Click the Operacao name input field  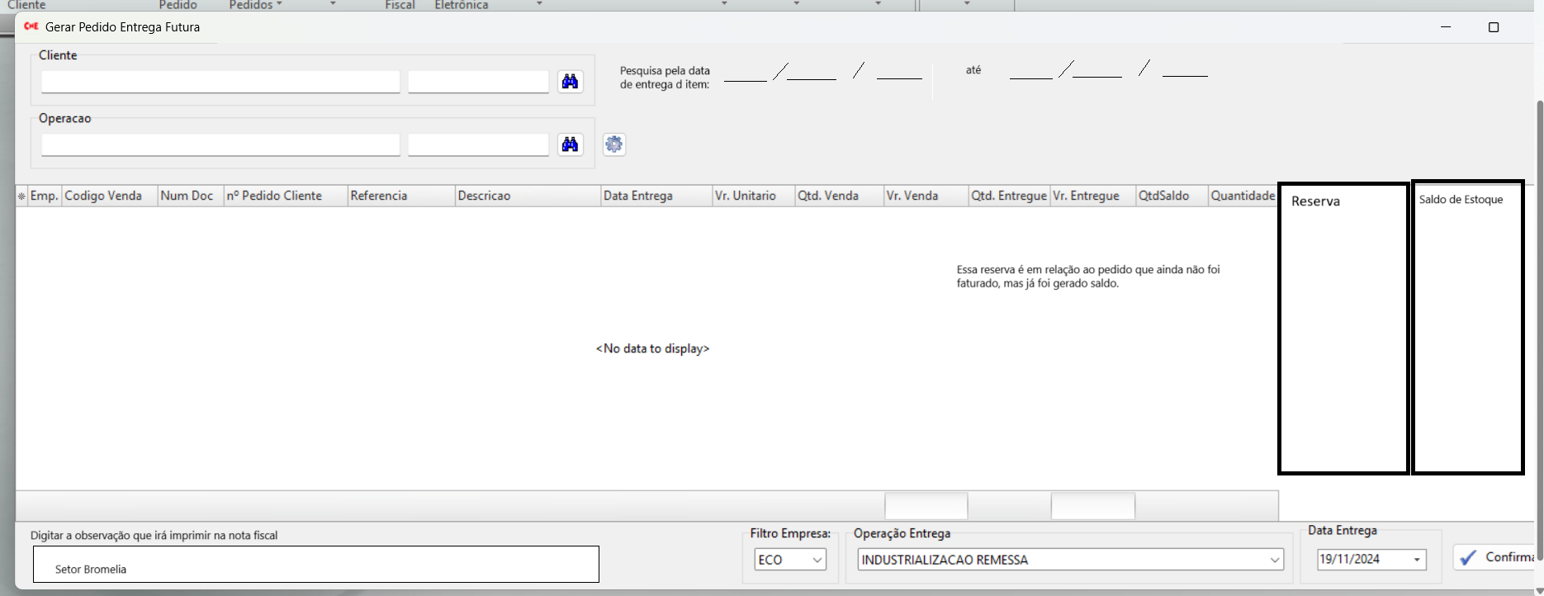(220, 145)
